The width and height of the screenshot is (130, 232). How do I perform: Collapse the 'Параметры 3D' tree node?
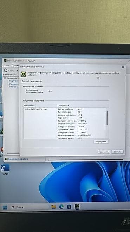[5, 78]
